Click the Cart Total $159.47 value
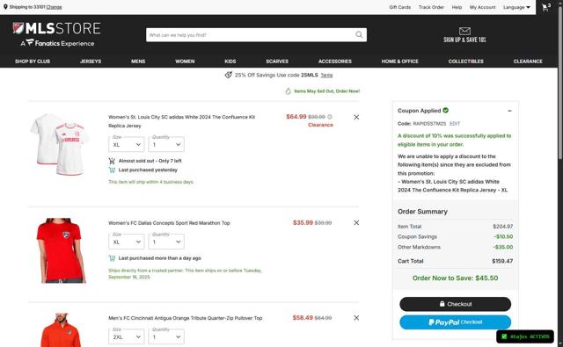The height and width of the screenshot is (347, 563). (502, 261)
